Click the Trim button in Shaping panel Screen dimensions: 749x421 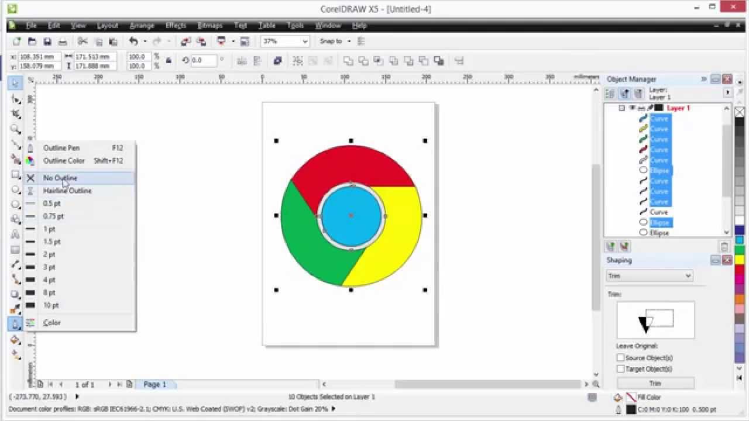tap(655, 384)
